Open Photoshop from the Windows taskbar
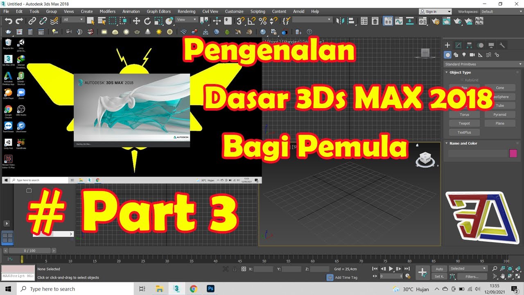Image resolution: width=524 pixels, height=295 pixels. pos(210,289)
